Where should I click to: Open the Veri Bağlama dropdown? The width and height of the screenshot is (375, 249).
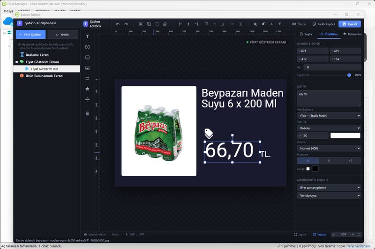coord(329,115)
